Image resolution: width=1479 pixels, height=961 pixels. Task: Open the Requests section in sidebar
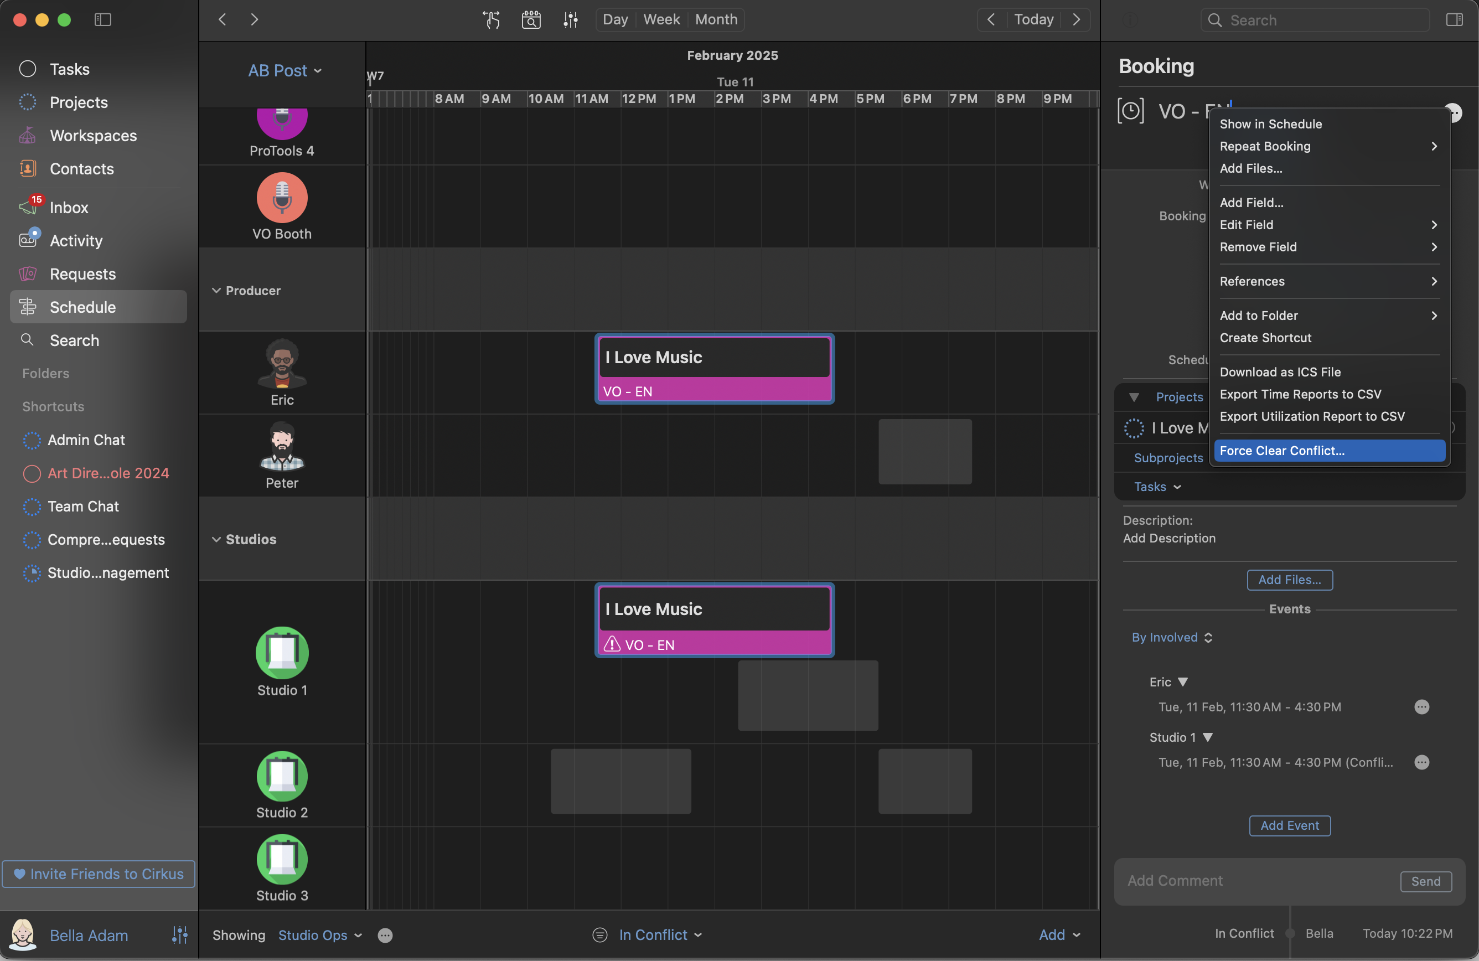82,274
